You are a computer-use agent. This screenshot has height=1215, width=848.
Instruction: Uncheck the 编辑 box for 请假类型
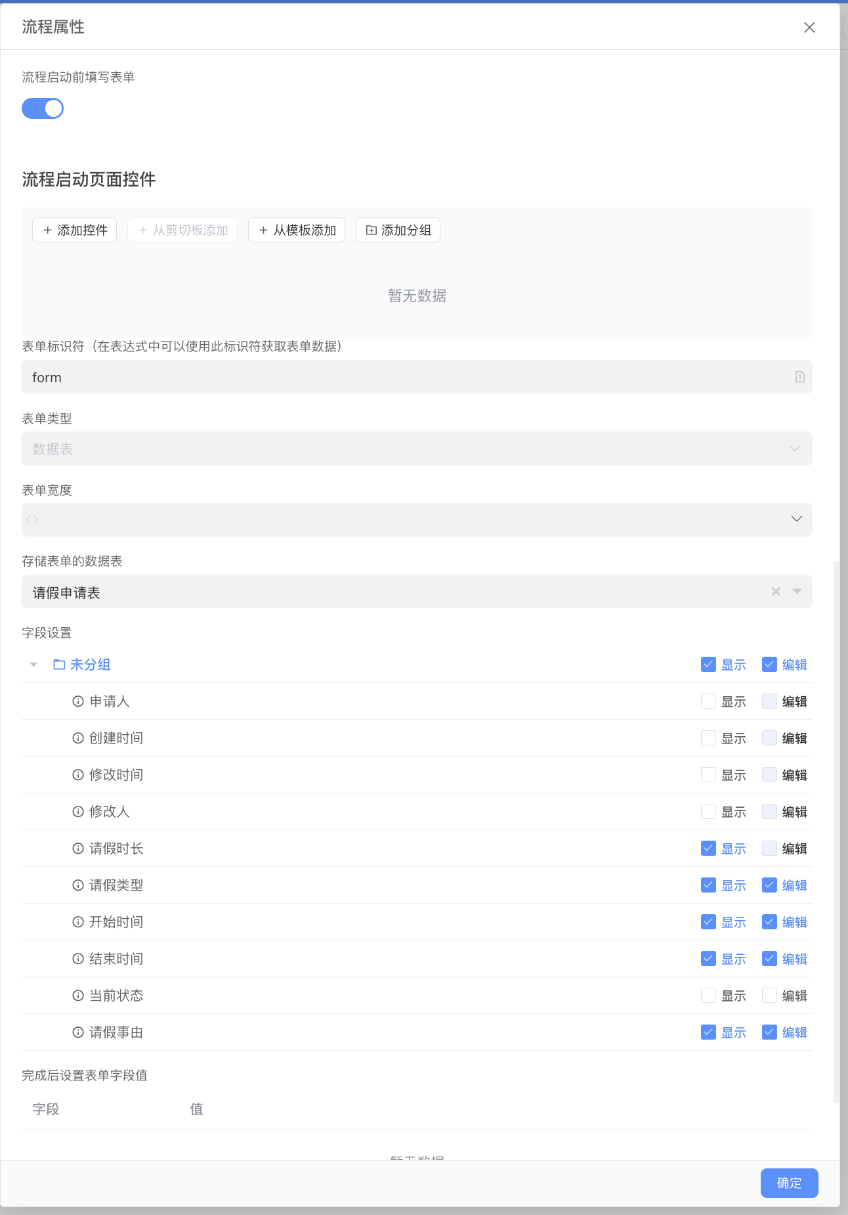point(769,885)
